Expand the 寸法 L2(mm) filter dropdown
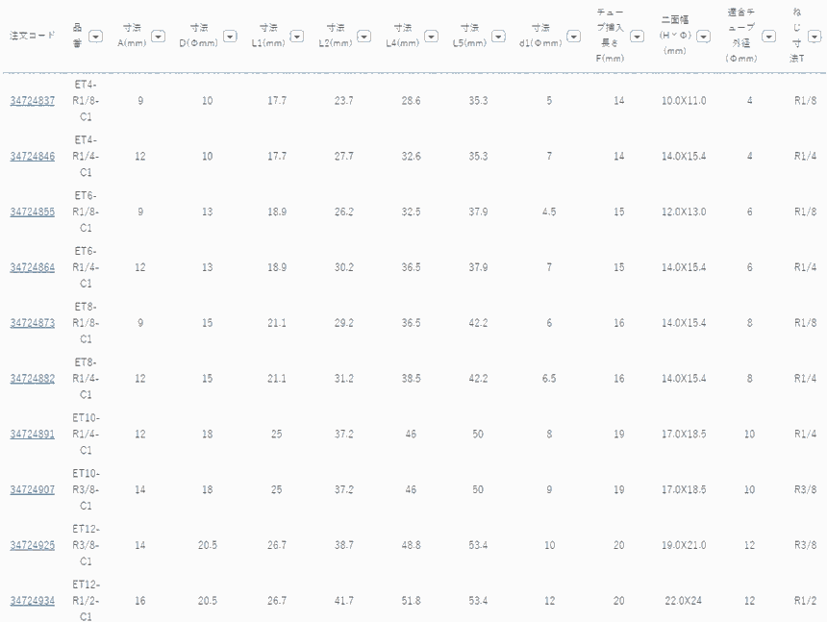 click(364, 37)
